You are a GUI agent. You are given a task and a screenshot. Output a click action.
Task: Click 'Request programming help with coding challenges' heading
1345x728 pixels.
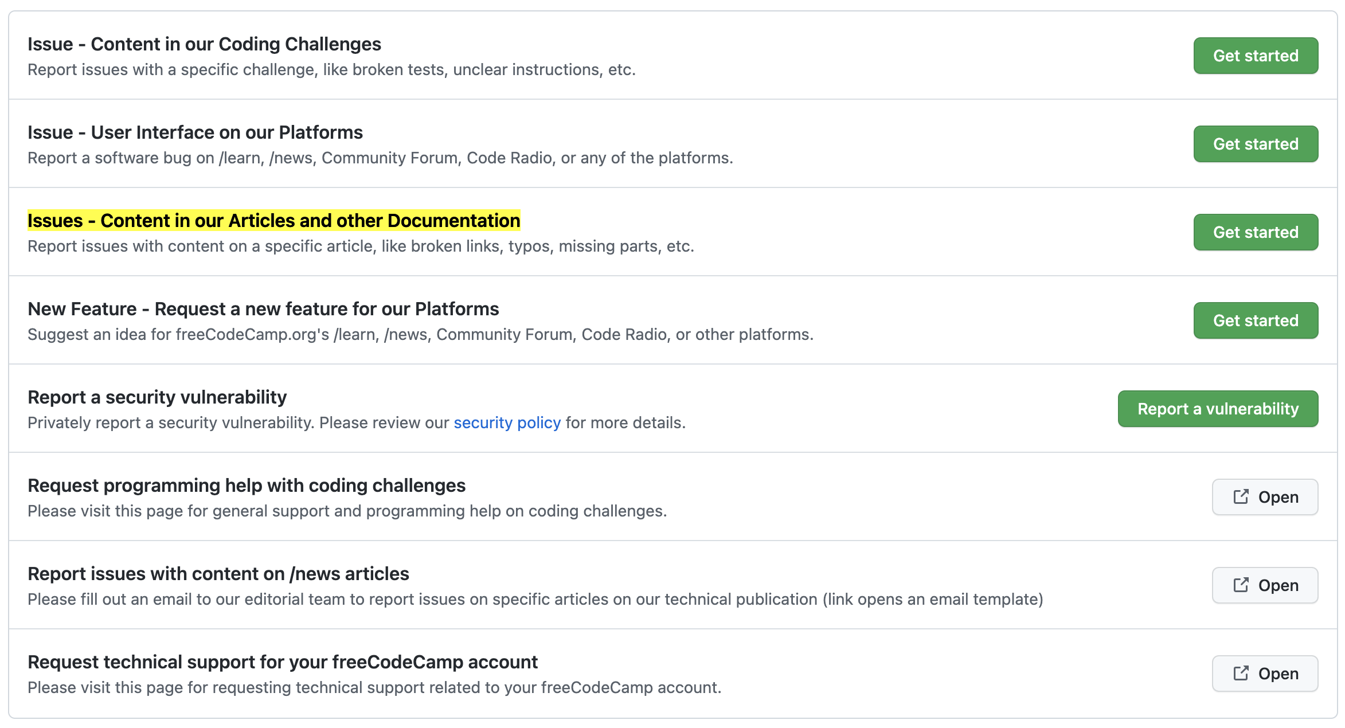click(247, 486)
